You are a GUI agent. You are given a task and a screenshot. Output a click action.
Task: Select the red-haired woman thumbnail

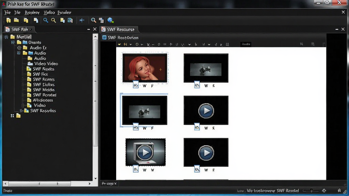(145, 68)
